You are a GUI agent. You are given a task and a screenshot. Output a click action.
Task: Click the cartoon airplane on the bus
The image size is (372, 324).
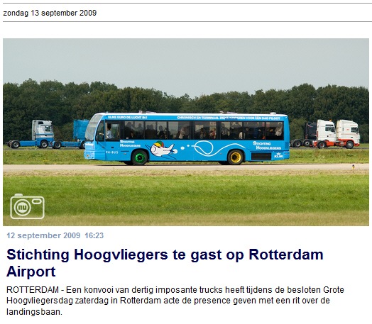tap(162, 149)
